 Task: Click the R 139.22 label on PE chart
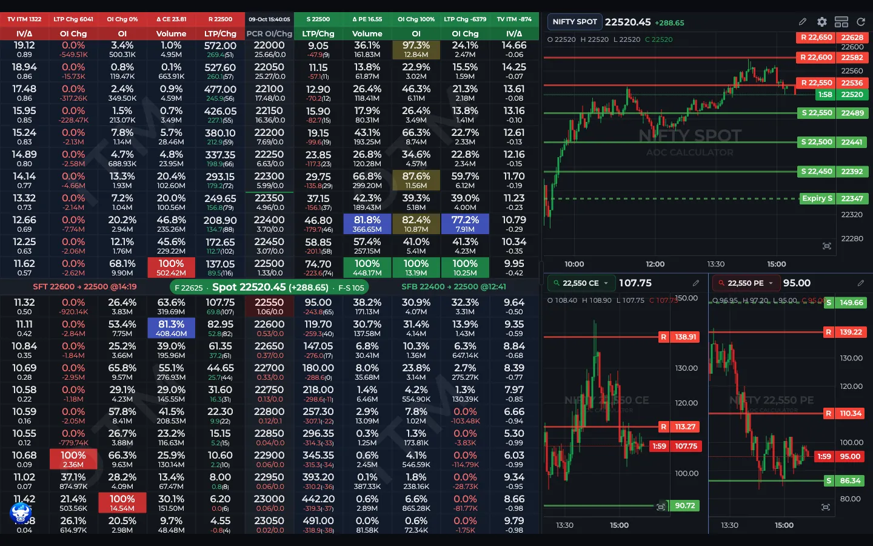tap(845, 332)
